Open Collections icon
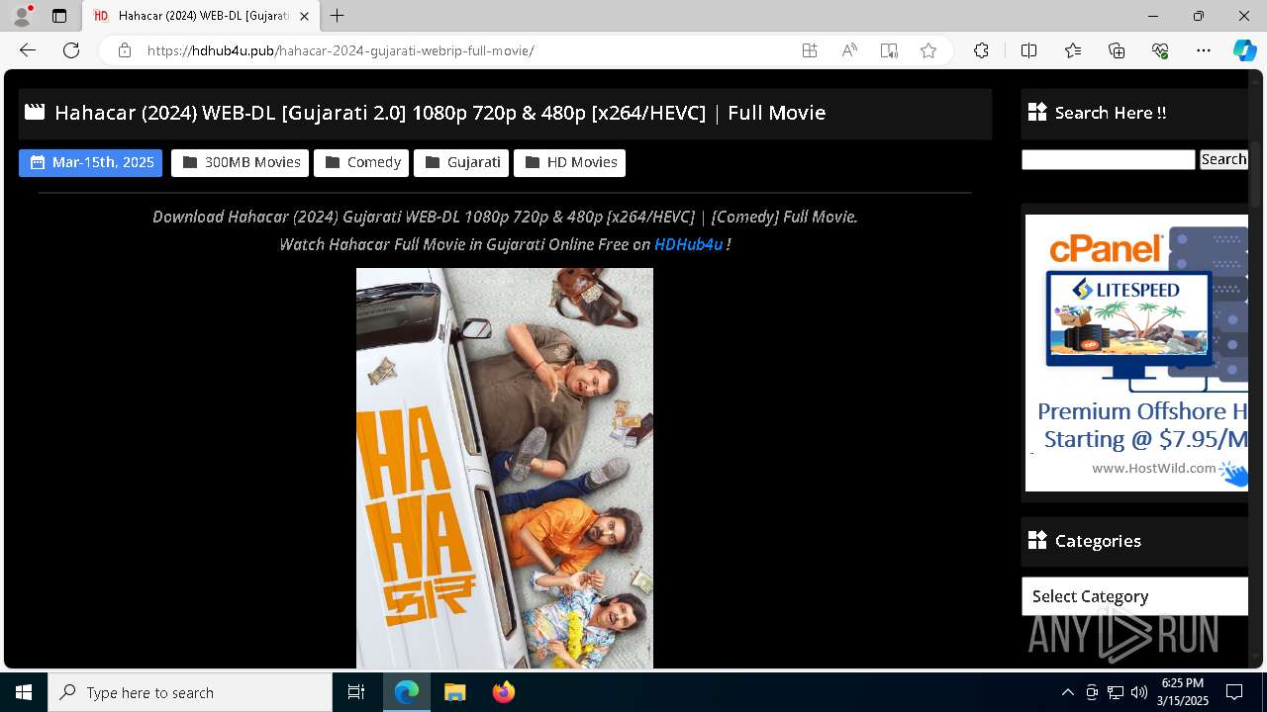This screenshot has height=712, width=1267. point(1117,50)
